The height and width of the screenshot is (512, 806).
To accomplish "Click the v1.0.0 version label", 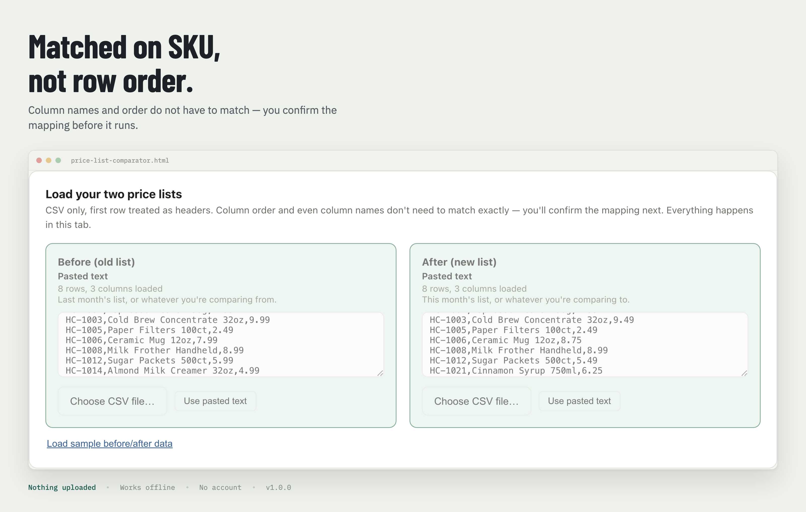I will [x=279, y=487].
